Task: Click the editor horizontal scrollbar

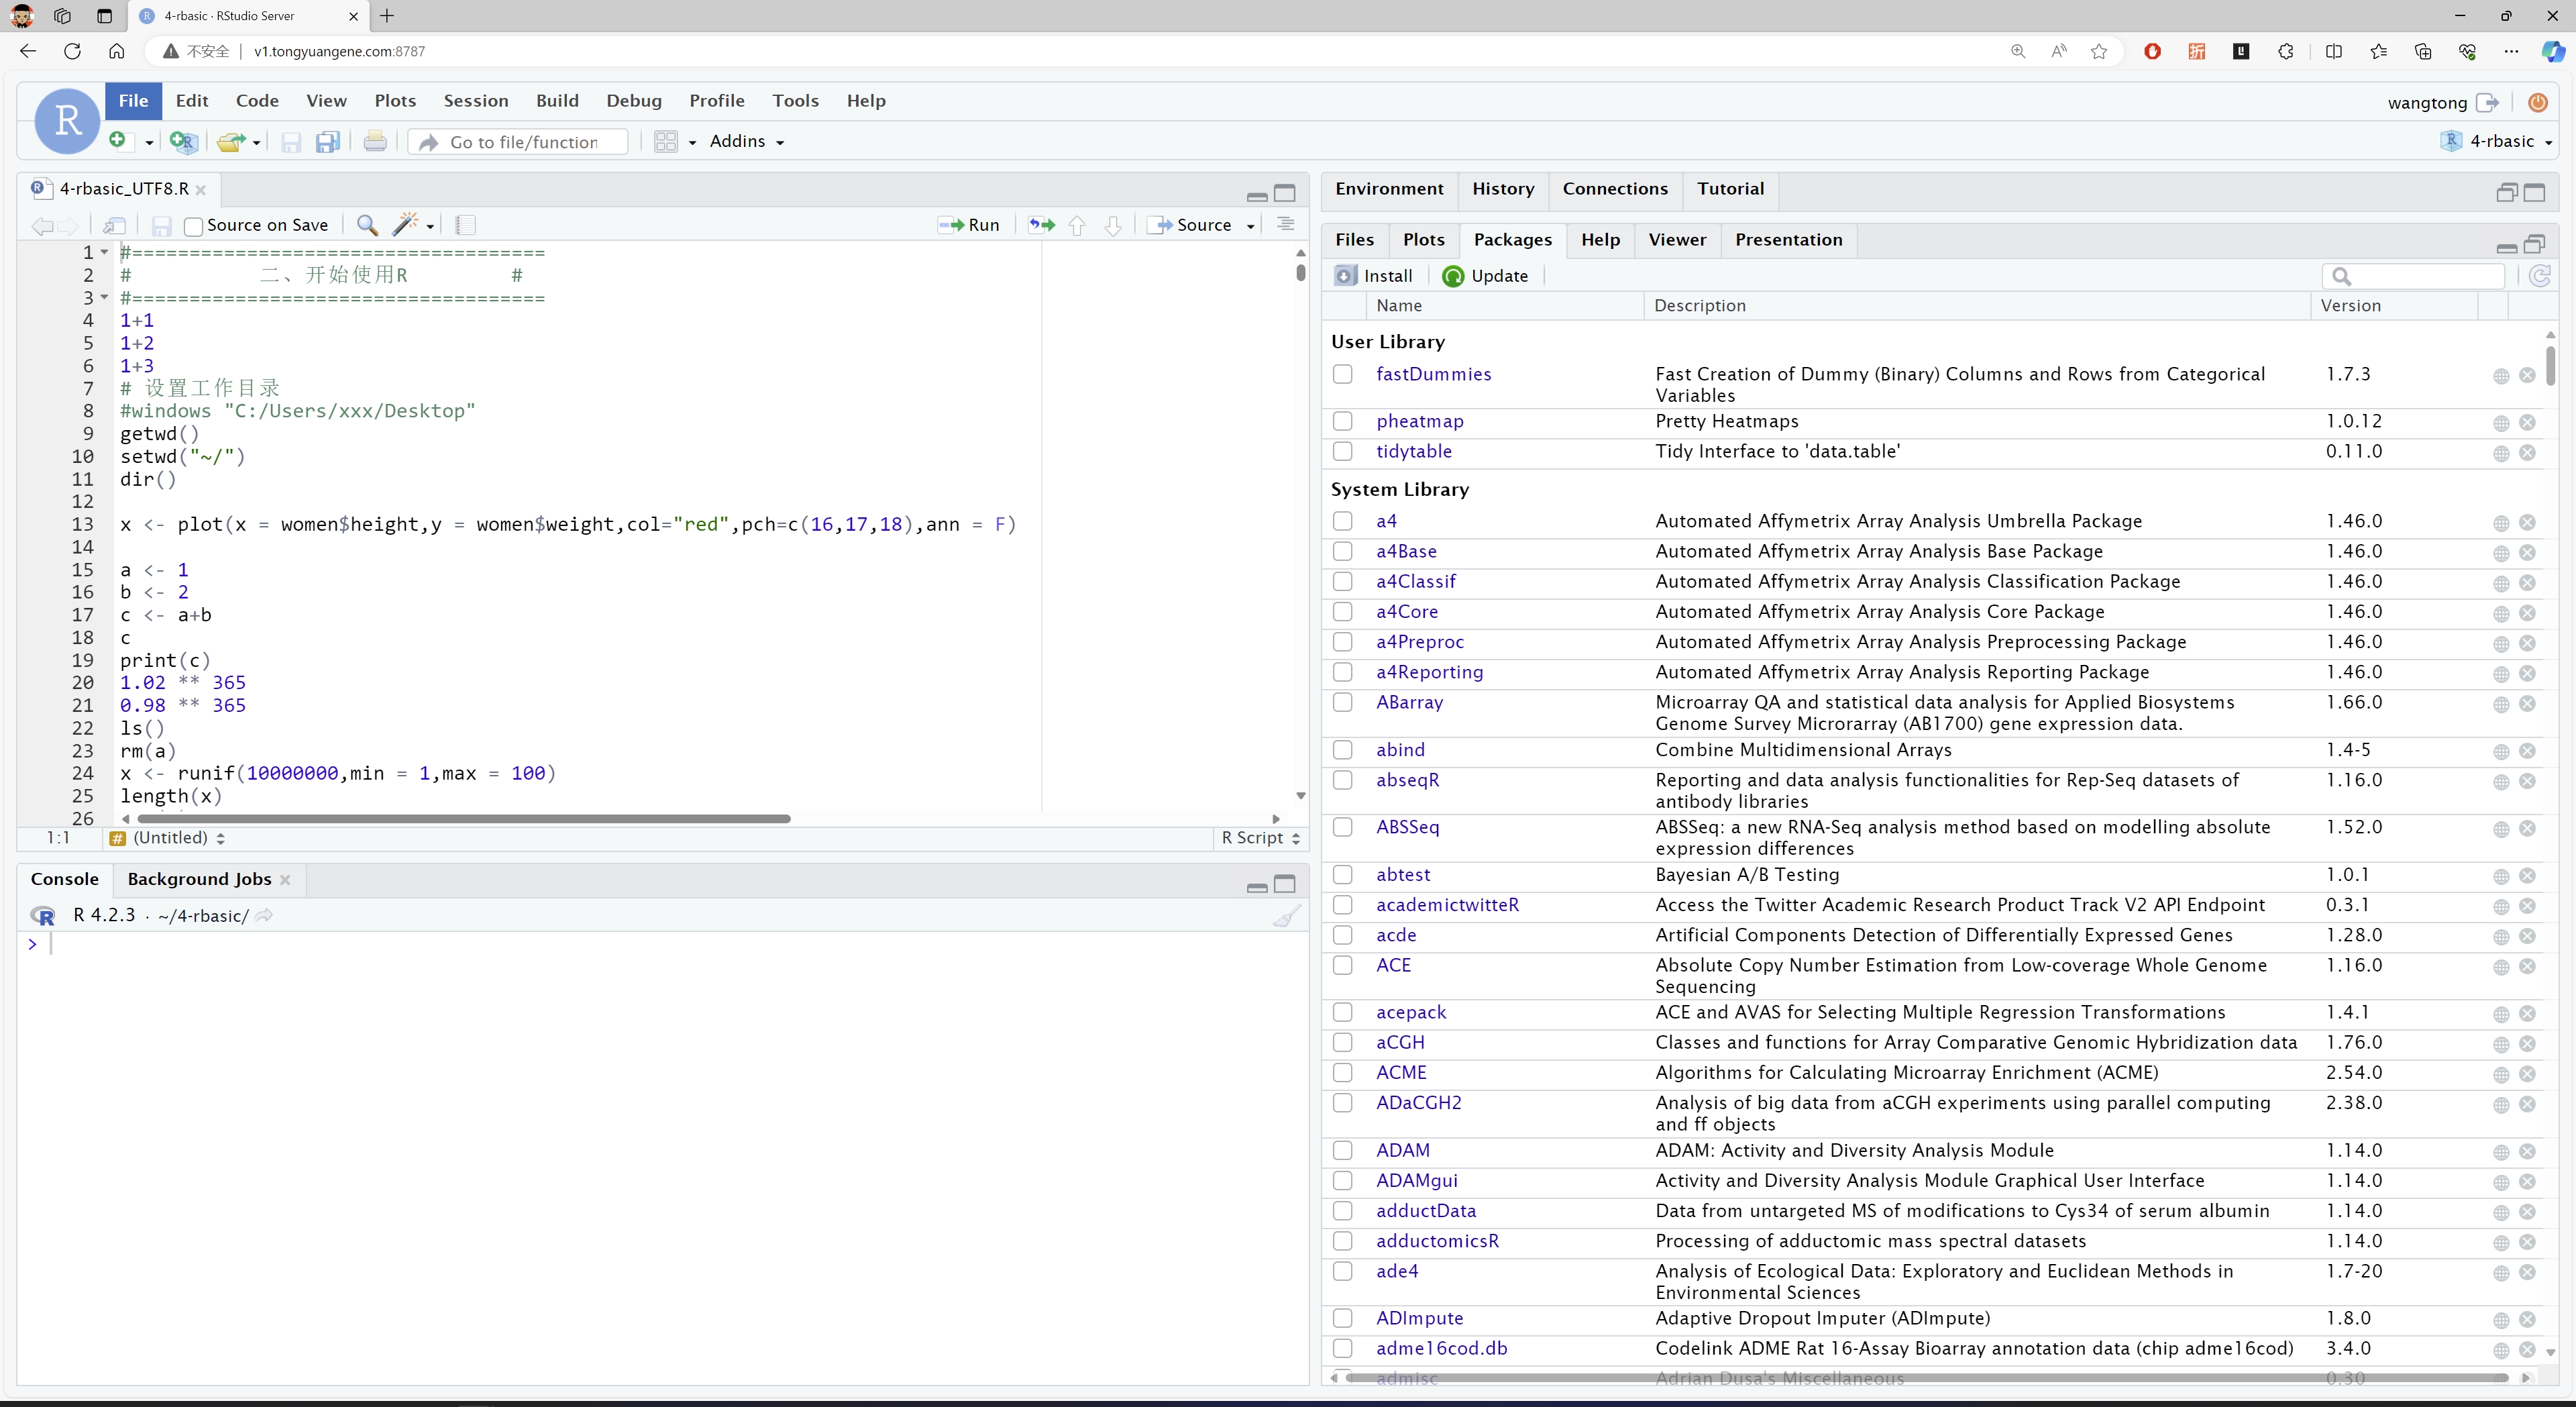Action: 464,819
